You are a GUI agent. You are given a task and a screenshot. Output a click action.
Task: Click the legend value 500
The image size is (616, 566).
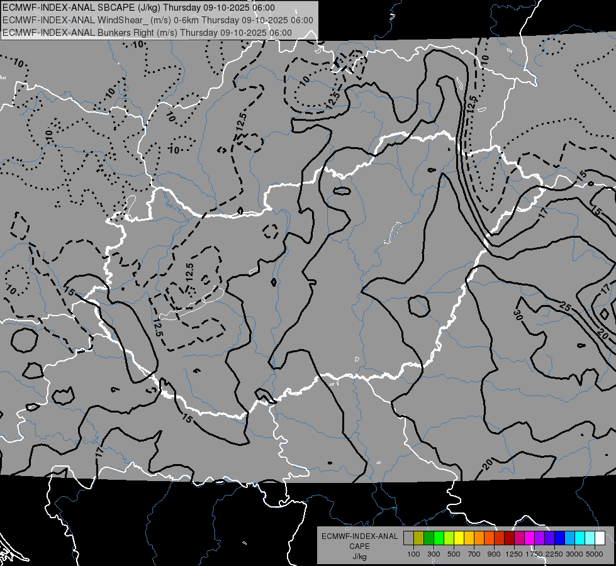tap(454, 554)
